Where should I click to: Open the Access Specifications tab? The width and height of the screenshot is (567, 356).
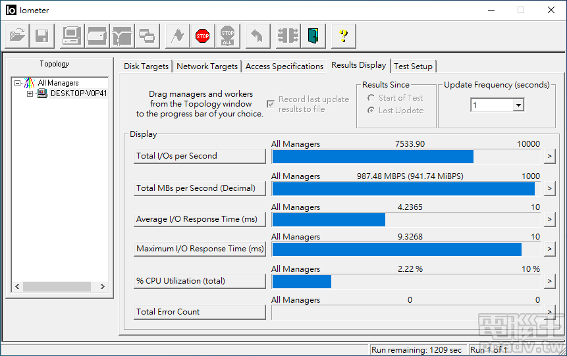click(x=284, y=66)
